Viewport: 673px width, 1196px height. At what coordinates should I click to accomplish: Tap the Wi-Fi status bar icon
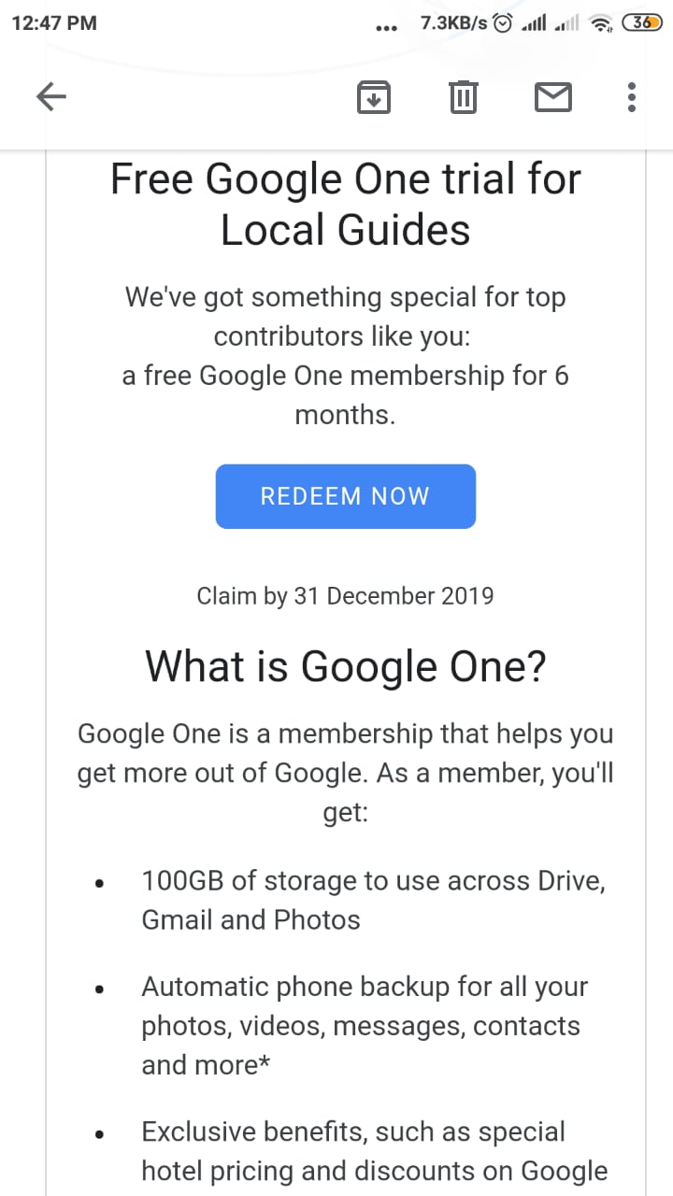[x=603, y=24]
